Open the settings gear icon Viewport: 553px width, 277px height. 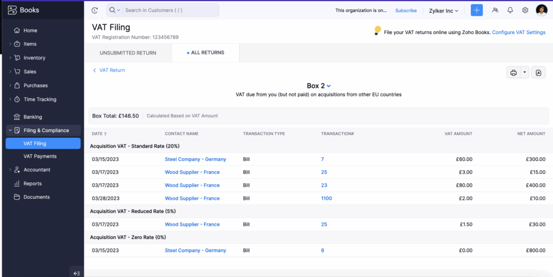[x=525, y=10]
